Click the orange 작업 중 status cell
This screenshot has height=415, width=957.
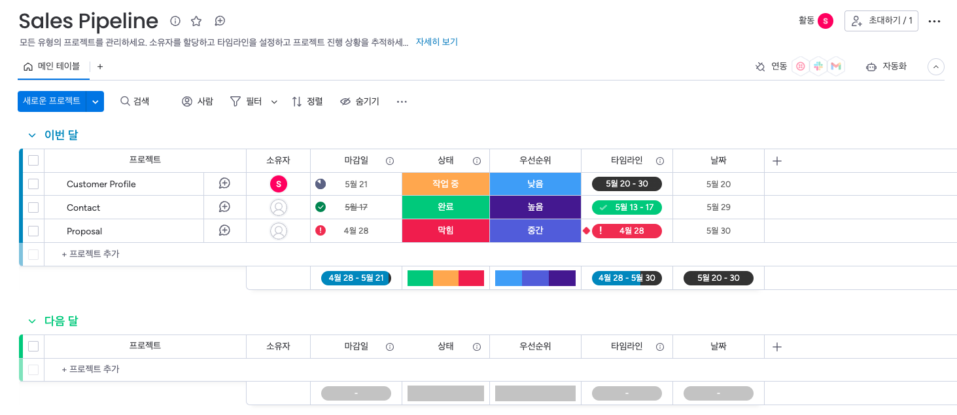[445, 184]
